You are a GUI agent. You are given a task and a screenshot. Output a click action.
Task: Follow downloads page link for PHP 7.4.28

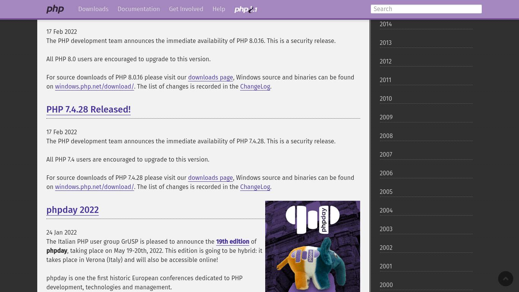point(210,178)
